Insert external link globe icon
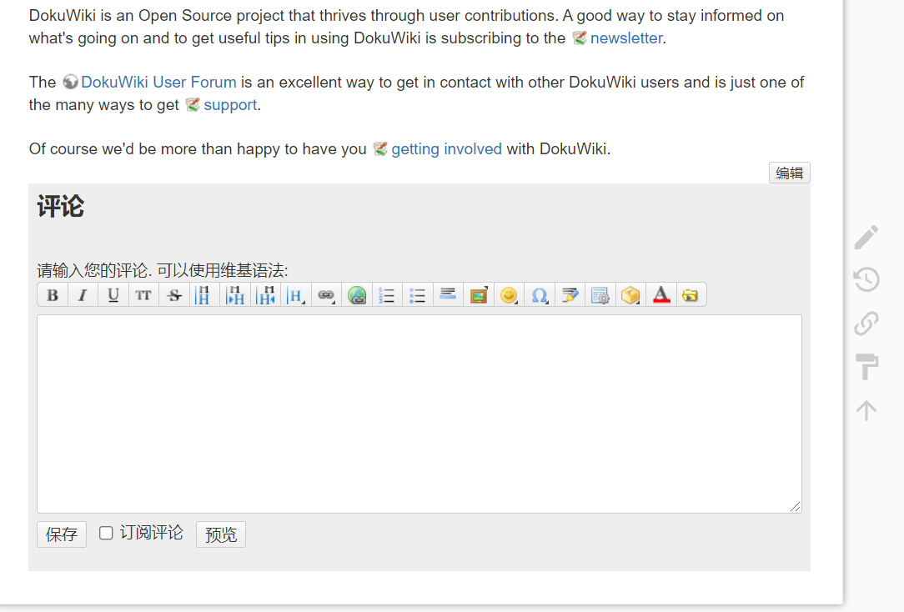This screenshot has width=904, height=612. click(357, 295)
